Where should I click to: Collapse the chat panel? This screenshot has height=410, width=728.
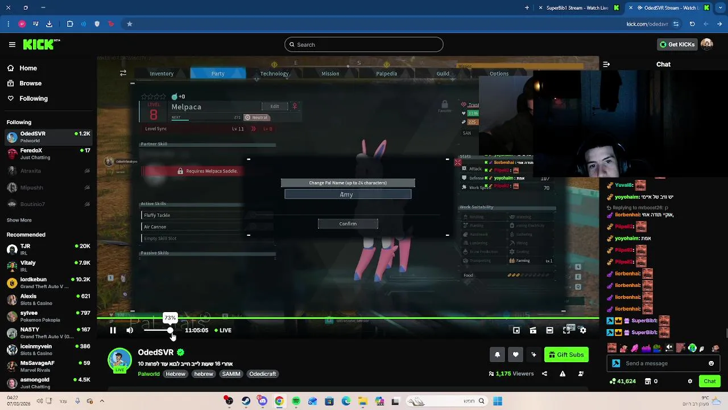tap(606, 64)
